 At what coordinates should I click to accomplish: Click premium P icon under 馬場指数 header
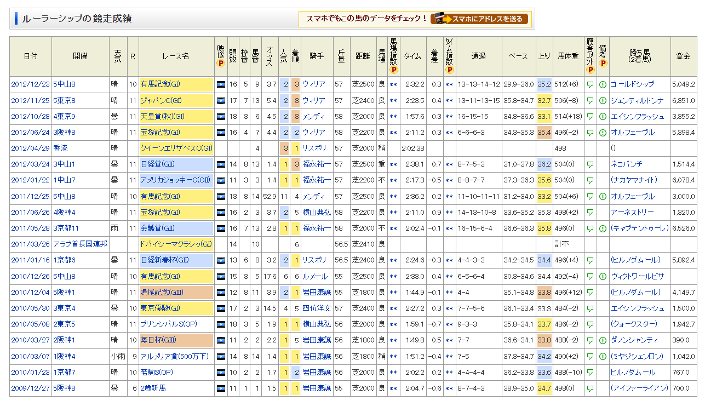pyautogui.click(x=394, y=70)
